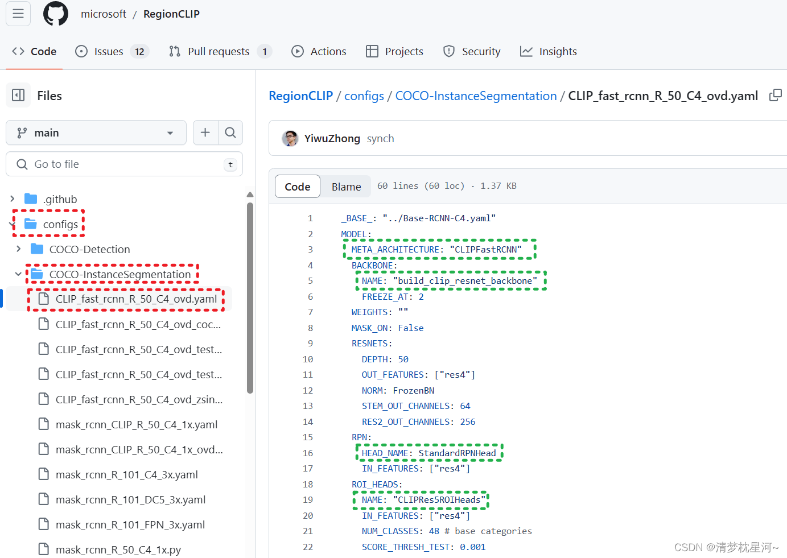Open the Code tab
This screenshot has height=558, width=787.
[34, 51]
